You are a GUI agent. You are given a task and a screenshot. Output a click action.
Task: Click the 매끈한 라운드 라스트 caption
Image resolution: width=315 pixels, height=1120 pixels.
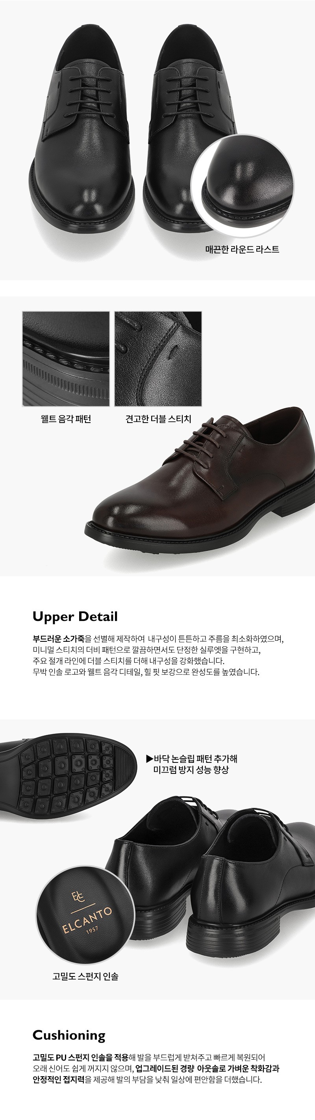pyautogui.click(x=242, y=249)
